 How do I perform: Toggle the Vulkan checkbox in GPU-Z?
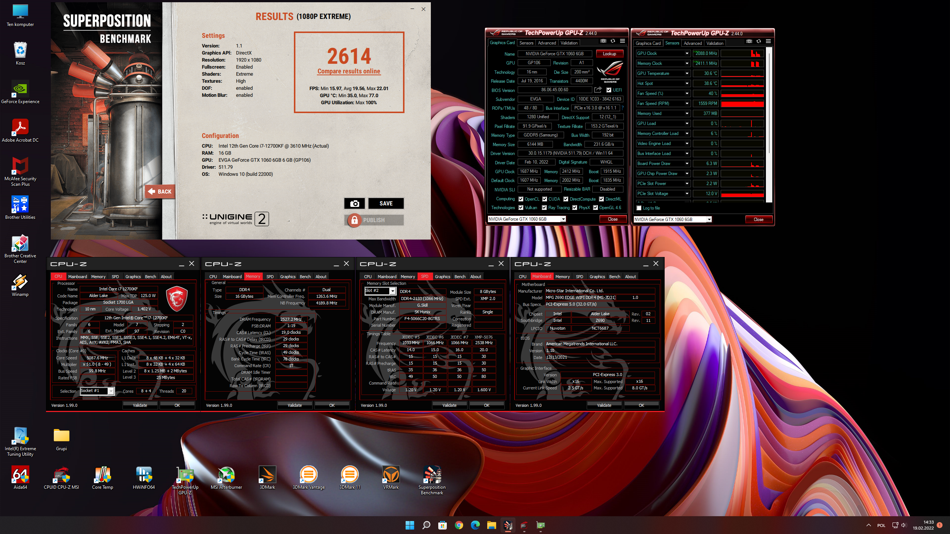pos(521,208)
